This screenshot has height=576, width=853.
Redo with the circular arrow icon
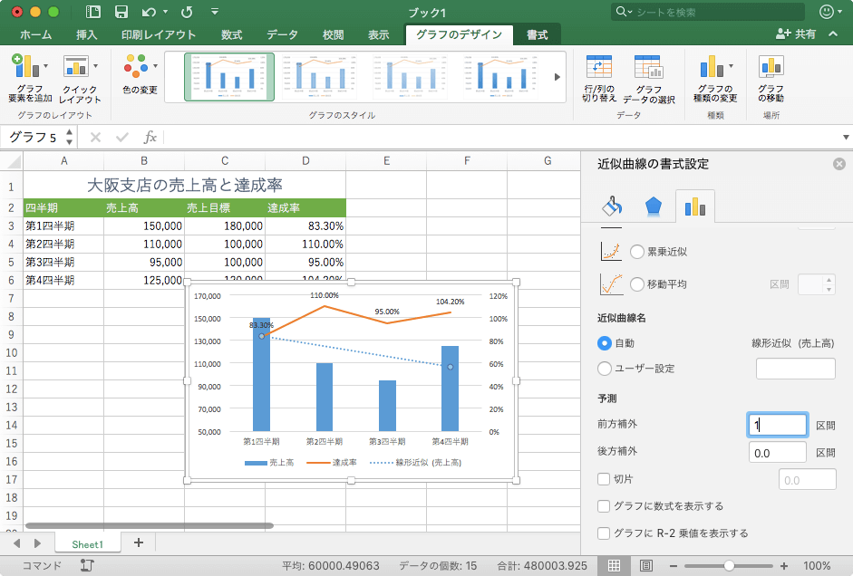[x=187, y=12]
